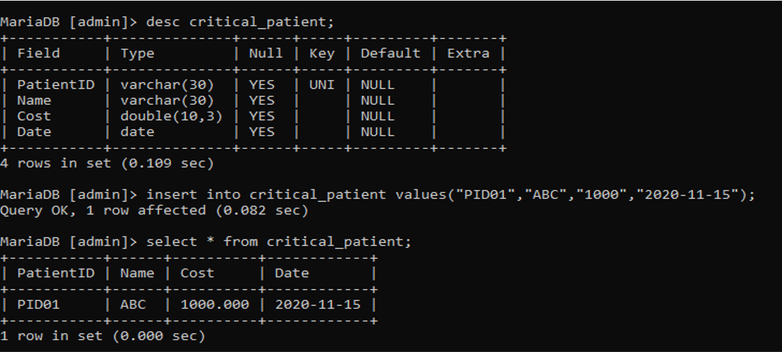Click the 2020-11-15 date in result table
The image size is (782, 352).
tap(318, 304)
